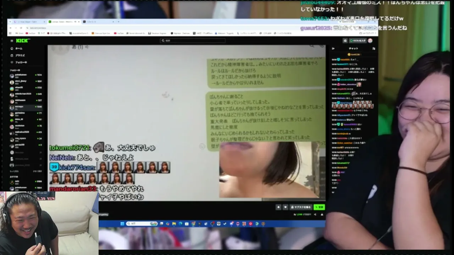Viewport: 454px width, 255px height.
Task: Click the green KICK logo
Action: coord(23,41)
